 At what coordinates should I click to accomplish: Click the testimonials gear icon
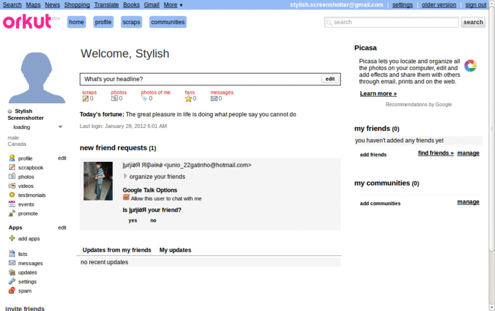click(x=12, y=195)
